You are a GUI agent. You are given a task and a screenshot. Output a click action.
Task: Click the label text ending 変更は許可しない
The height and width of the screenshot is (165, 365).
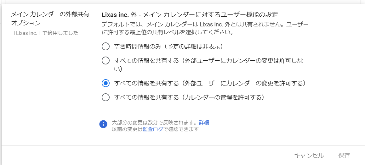coord(209,65)
